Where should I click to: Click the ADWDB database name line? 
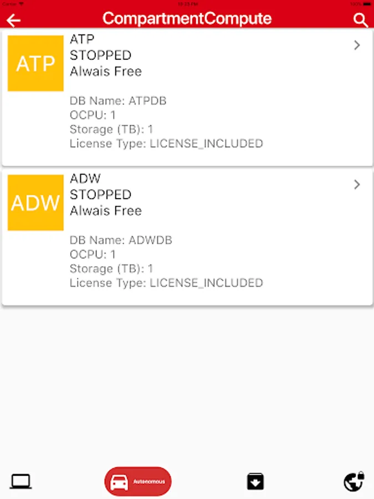tap(121, 240)
